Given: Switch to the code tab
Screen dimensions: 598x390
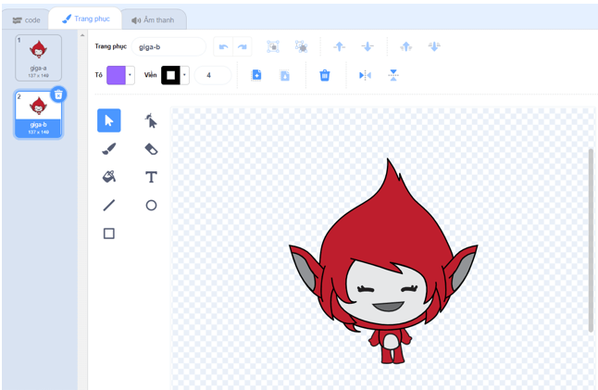Looking at the screenshot, I should coord(26,19).
